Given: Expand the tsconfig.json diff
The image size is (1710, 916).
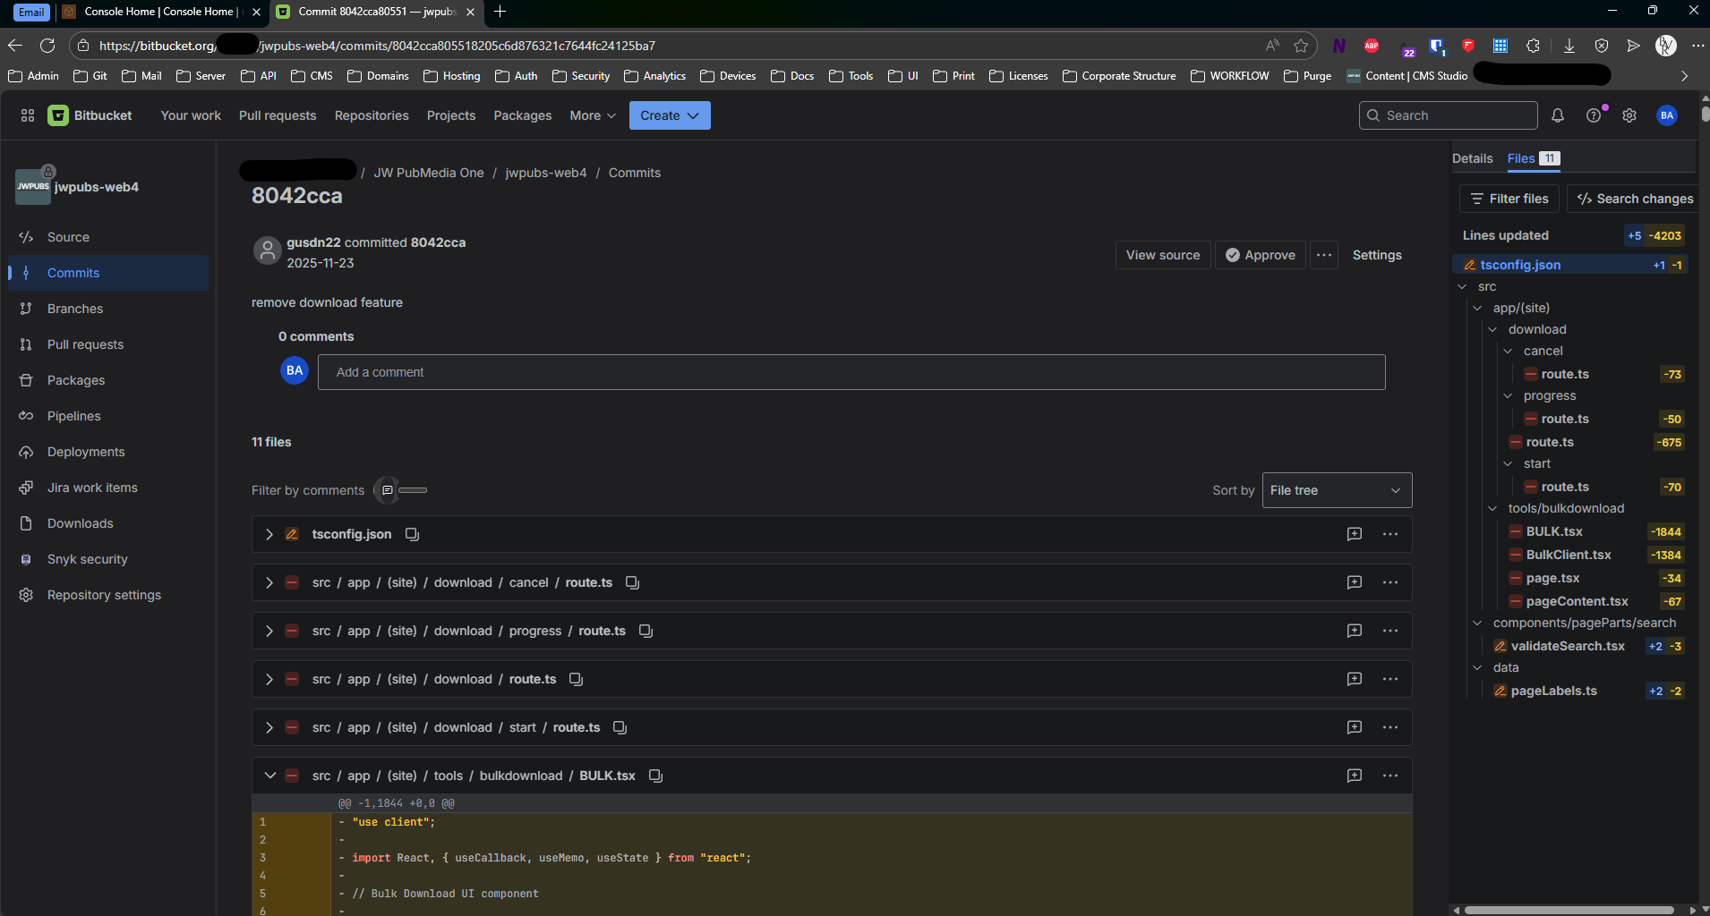Looking at the screenshot, I should tap(269, 534).
